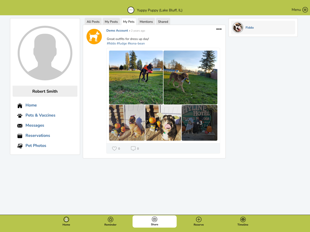
Task: Open photo of dog in party hat
Action: pyautogui.click(x=127, y=123)
